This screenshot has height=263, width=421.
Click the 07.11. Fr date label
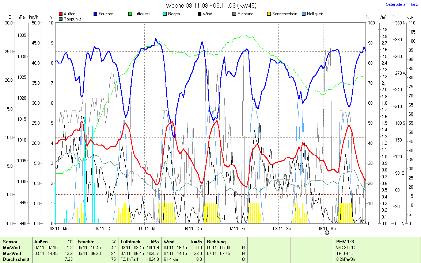coord(236,229)
